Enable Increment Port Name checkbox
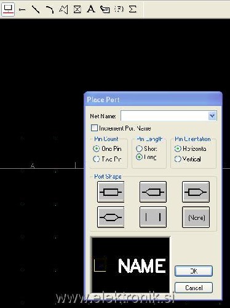230x308 pixels. click(x=94, y=128)
